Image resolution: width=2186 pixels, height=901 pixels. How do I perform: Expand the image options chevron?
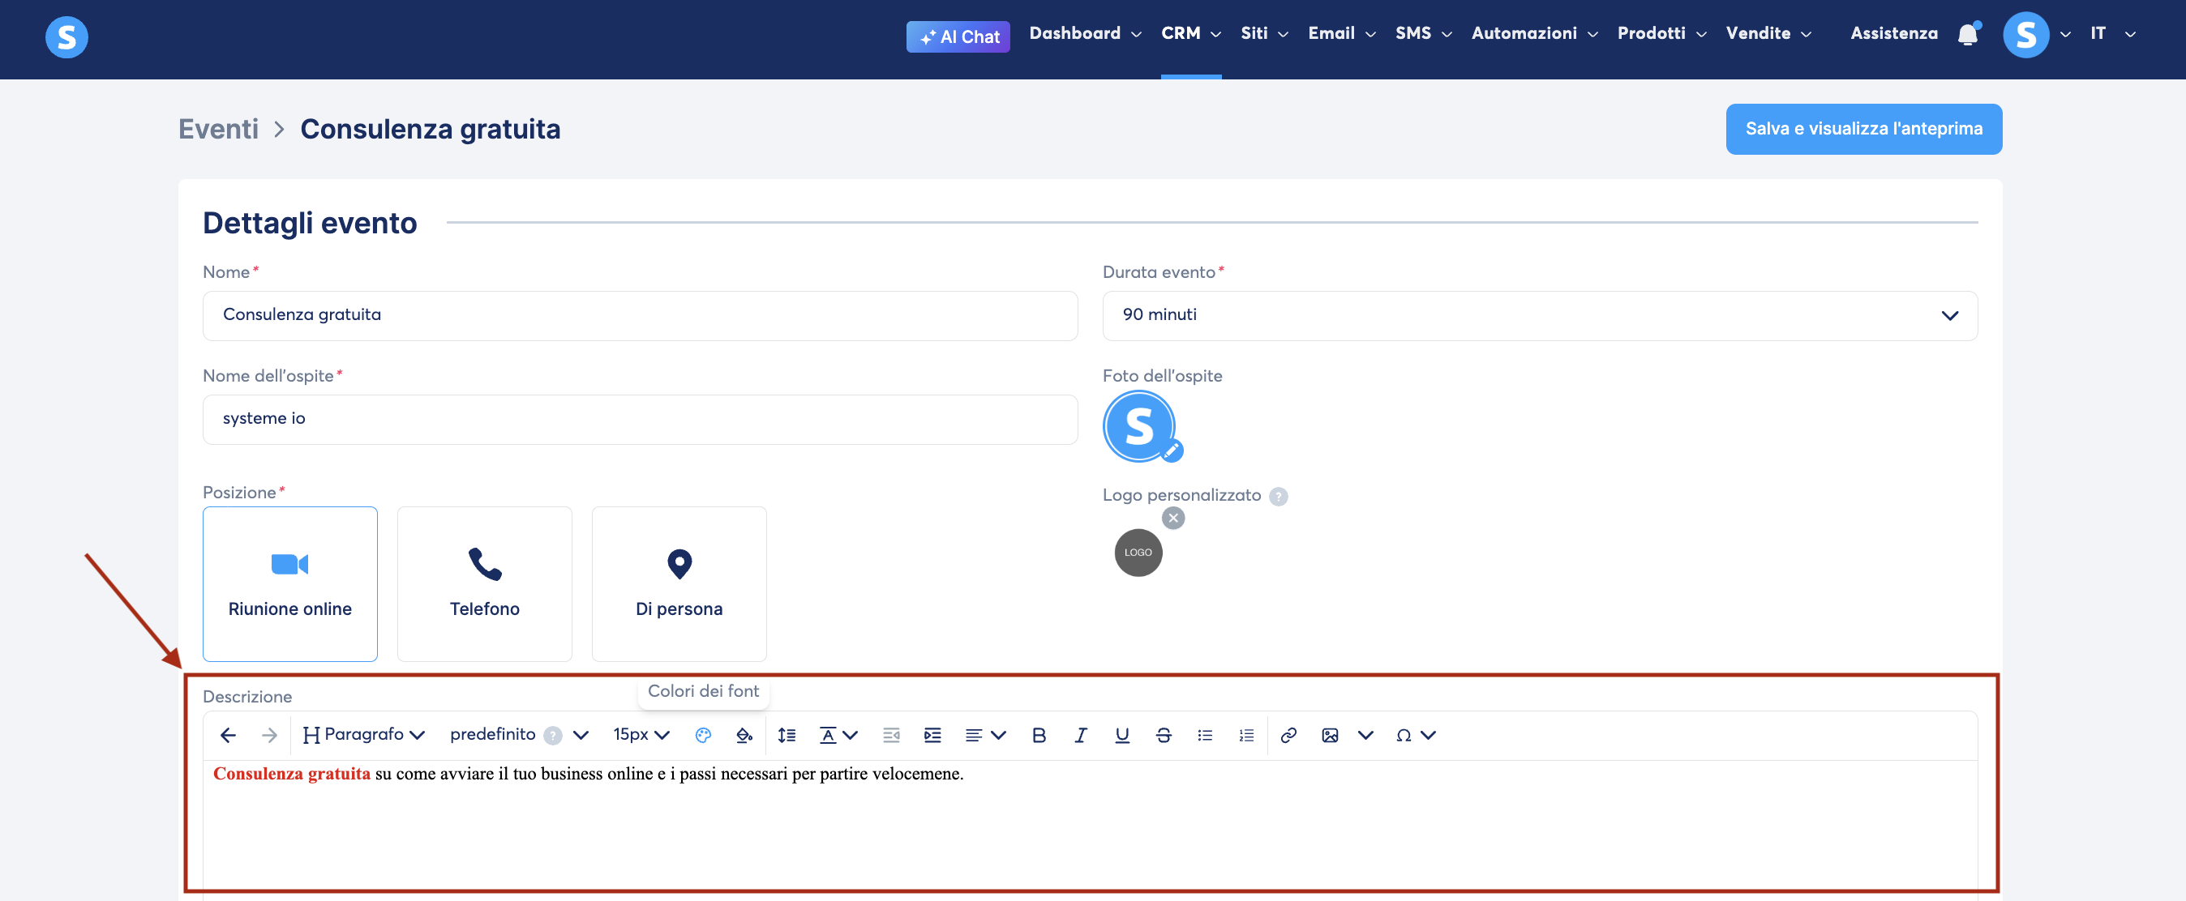coord(1365,735)
